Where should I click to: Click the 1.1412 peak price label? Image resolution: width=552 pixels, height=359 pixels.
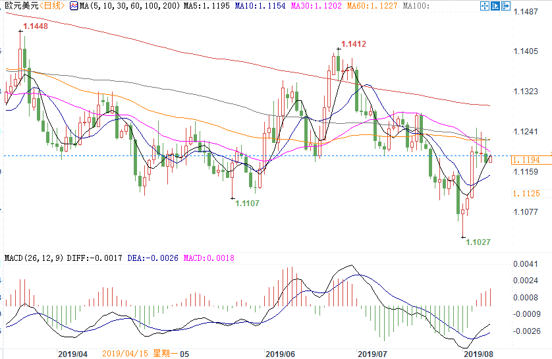click(x=352, y=44)
